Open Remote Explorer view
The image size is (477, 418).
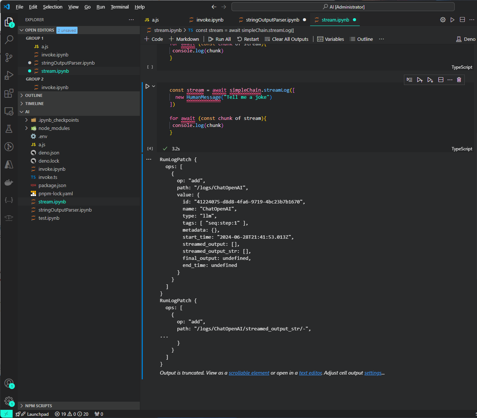pyautogui.click(x=9, y=111)
